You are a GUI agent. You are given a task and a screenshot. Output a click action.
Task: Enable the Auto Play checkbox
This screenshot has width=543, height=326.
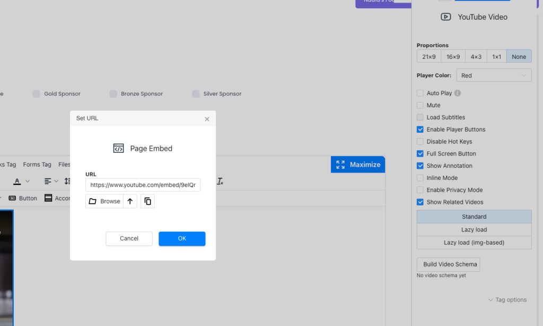[420, 93]
